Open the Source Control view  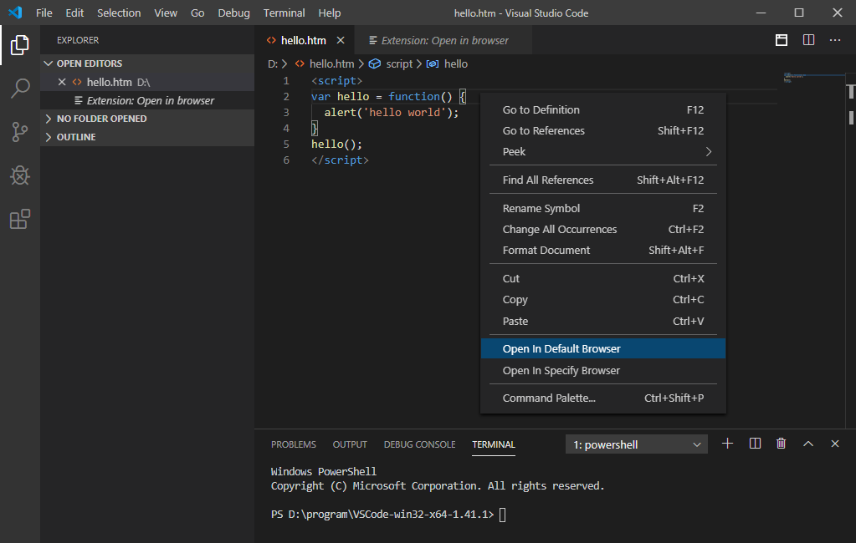(x=20, y=132)
